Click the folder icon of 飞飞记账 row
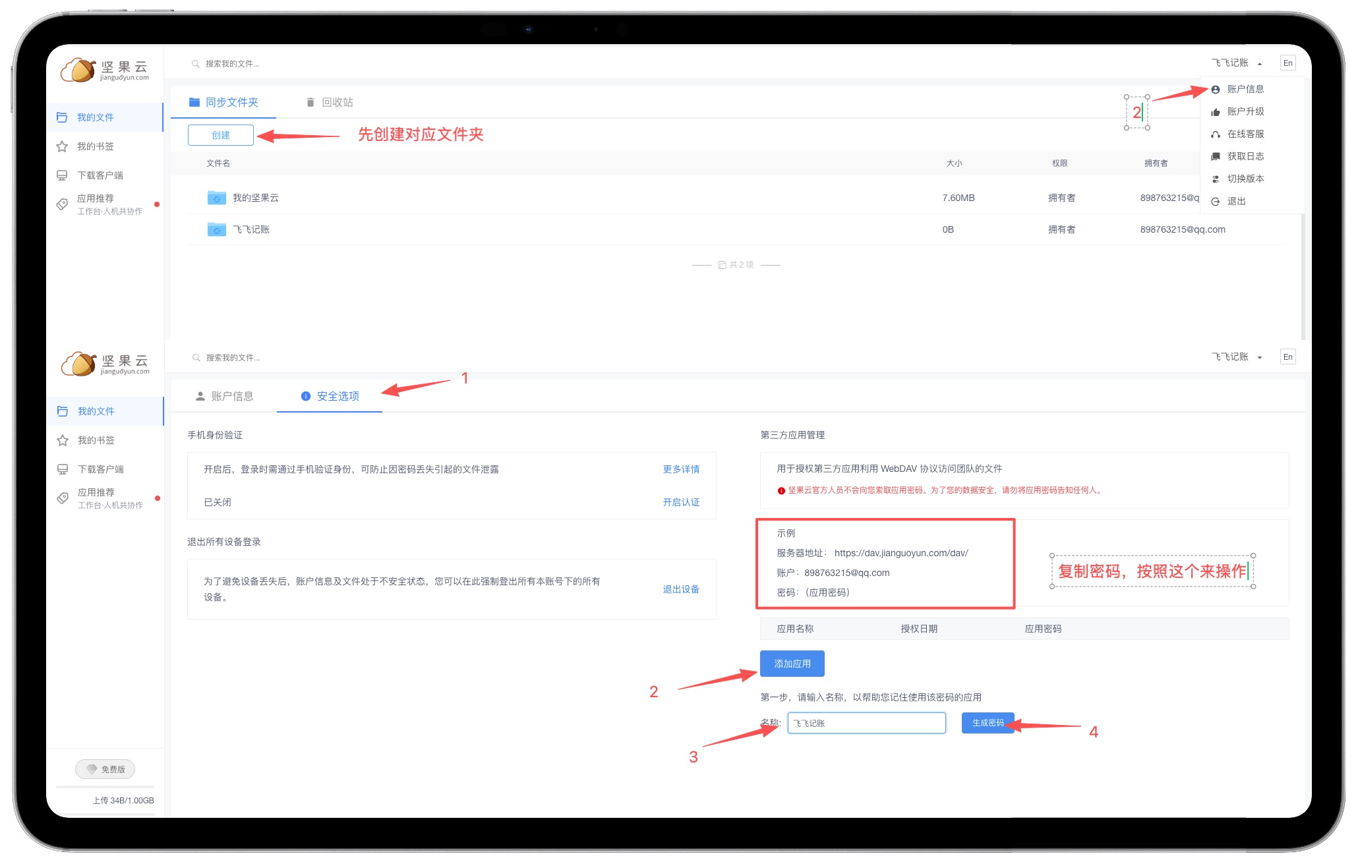 (x=217, y=229)
